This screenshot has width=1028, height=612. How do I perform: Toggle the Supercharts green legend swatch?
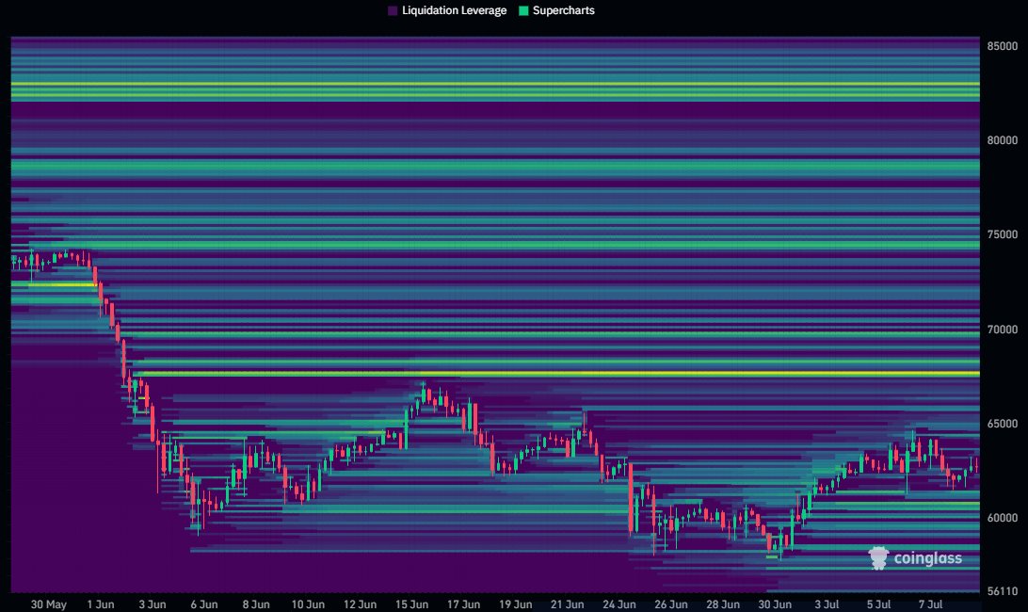[523, 10]
